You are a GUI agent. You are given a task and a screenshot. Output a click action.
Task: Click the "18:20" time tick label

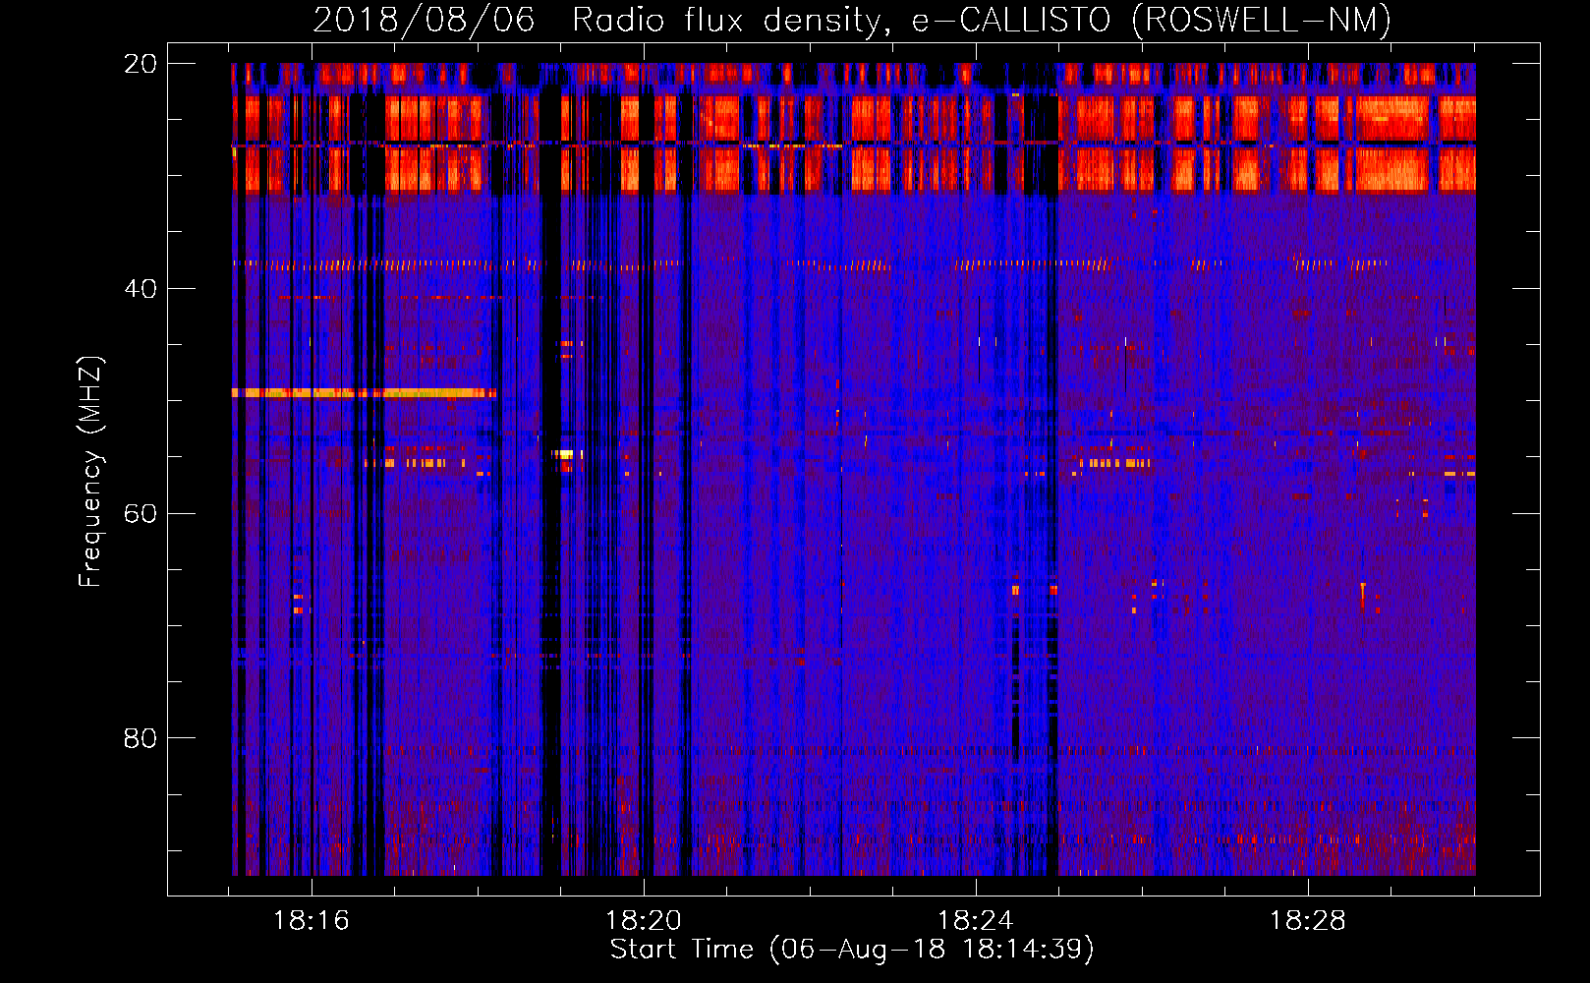(x=644, y=921)
